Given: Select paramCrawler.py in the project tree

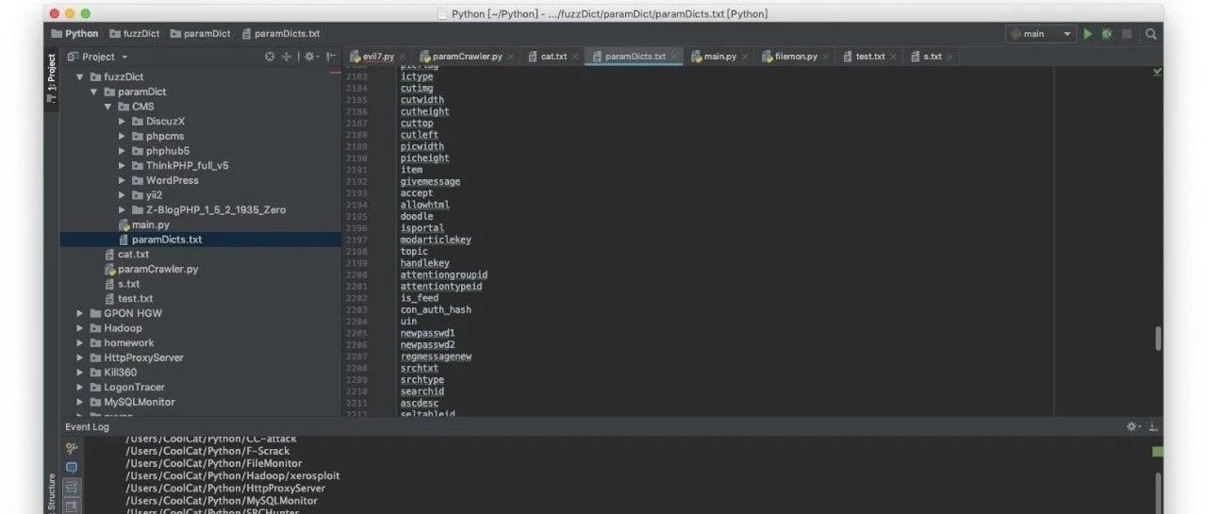Looking at the screenshot, I should [151, 269].
